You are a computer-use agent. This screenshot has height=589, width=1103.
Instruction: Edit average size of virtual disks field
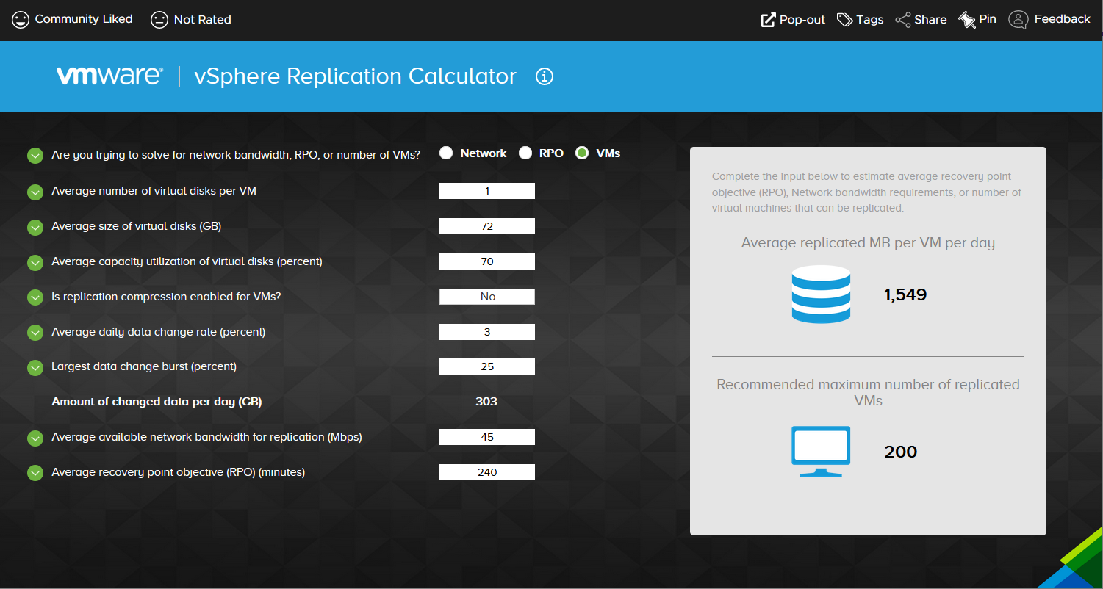click(487, 226)
